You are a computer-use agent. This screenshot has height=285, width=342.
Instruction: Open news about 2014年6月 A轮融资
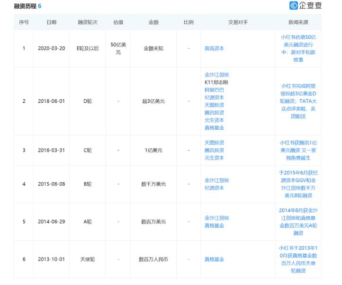pyautogui.click(x=298, y=222)
